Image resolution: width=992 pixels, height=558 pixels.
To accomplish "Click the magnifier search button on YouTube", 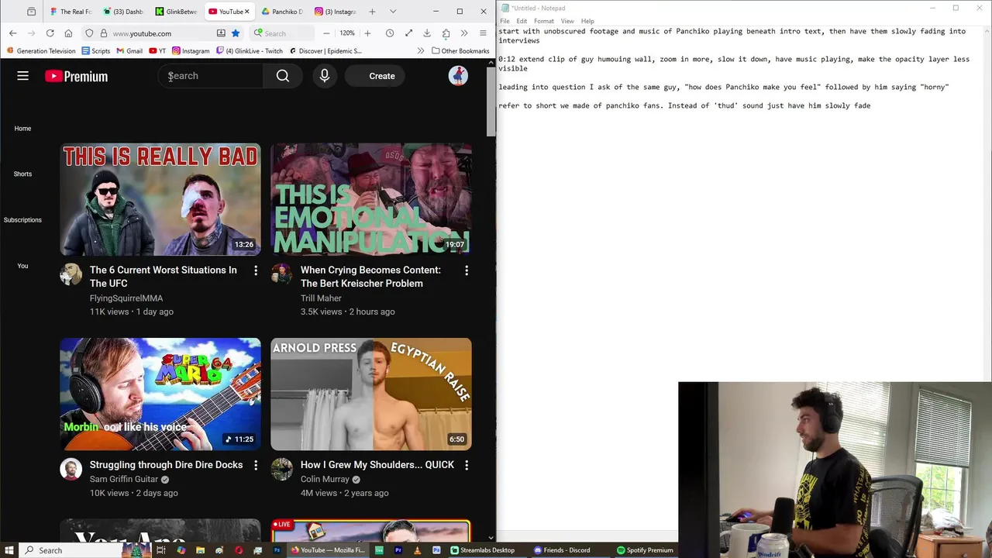I will tap(283, 76).
